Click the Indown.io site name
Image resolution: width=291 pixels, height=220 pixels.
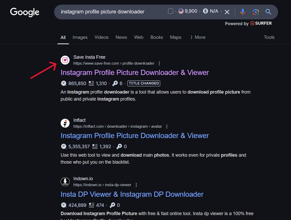pos(83,179)
